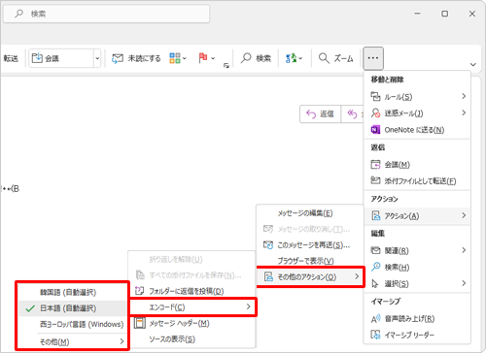Select 会議(M) reply with meeting
Viewport: 486px width, 353px height.
tap(417, 165)
